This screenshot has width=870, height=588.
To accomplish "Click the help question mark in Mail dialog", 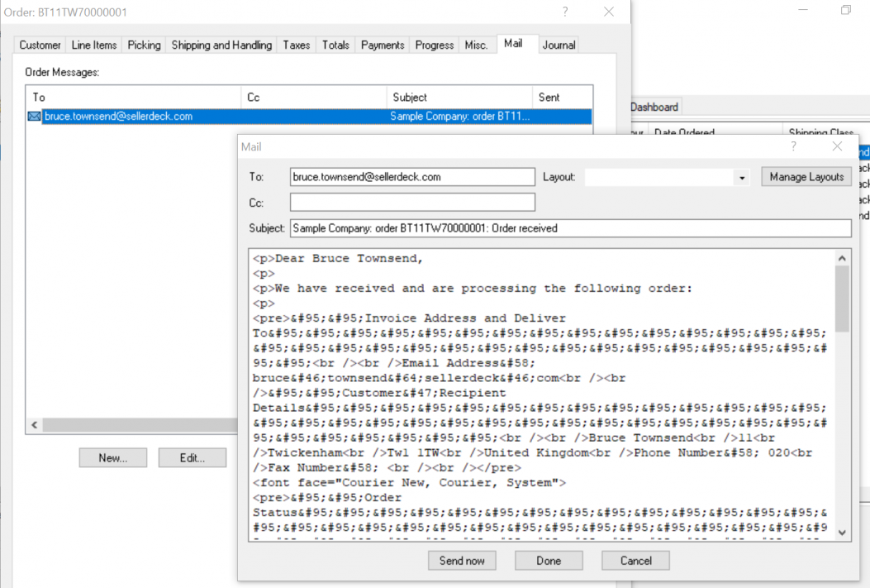I will [x=794, y=146].
